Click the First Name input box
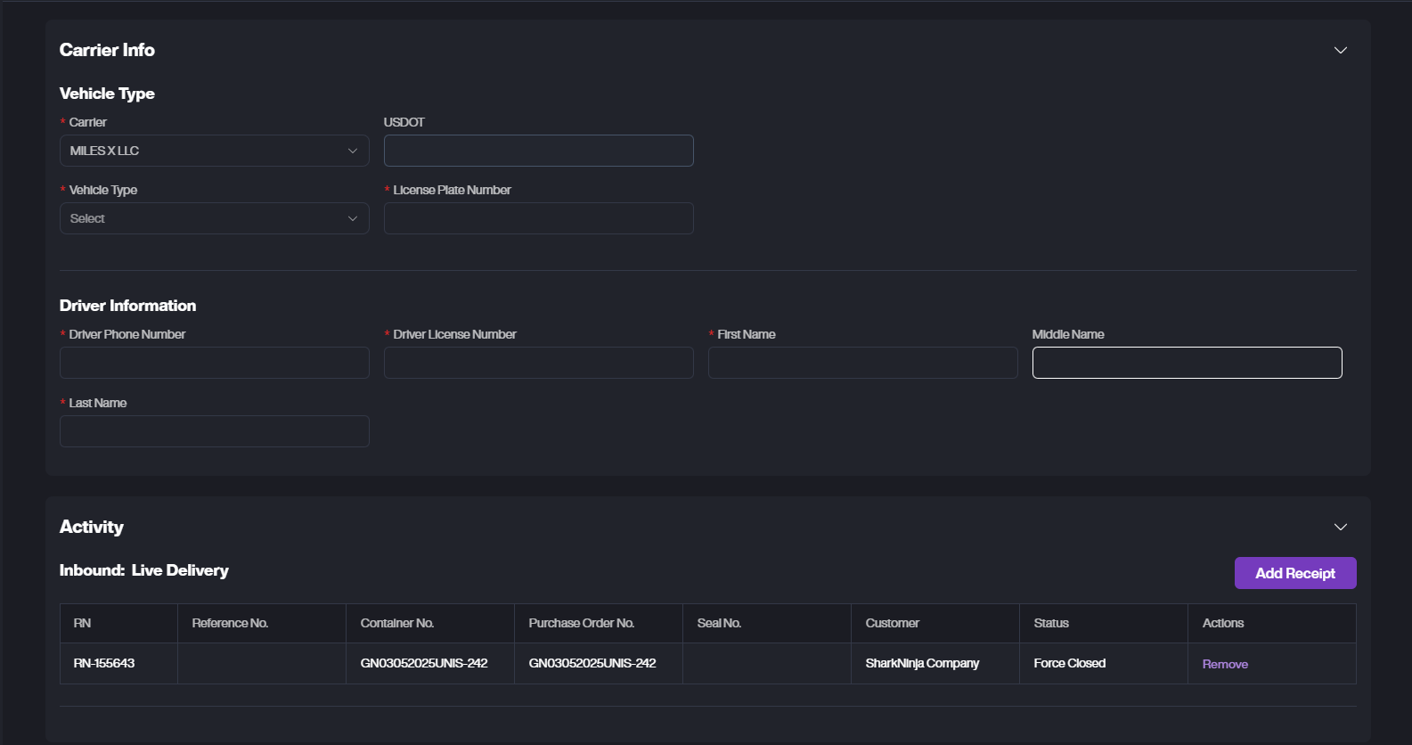The image size is (1412, 745). (862, 363)
